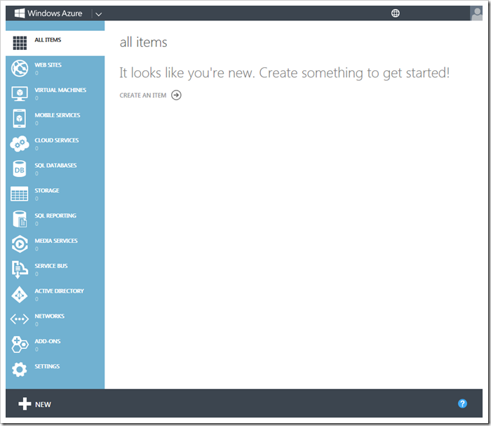The image size is (491, 426).
Task: Open the Networks arrows icon
Action: 20,319
